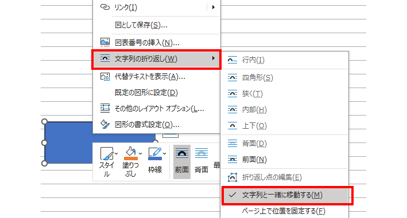Screen dimensions: 407x218
Task: Click the orange fill color bar
Action: tap(131, 158)
